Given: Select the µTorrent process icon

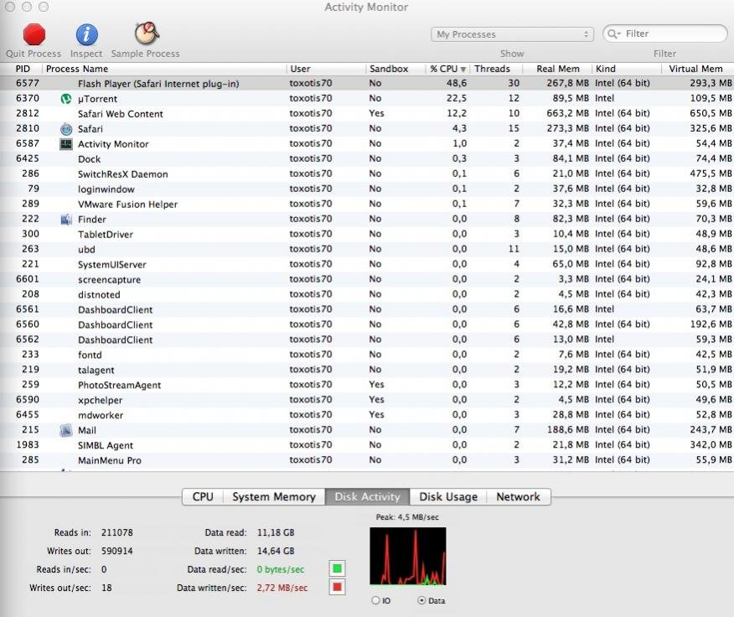Looking at the screenshot, I should [x=66, y=99].
